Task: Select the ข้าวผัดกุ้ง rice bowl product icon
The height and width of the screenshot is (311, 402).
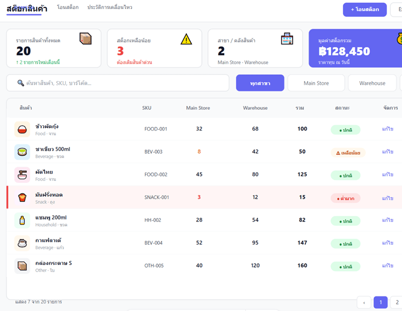Action: tap(22, 129)
